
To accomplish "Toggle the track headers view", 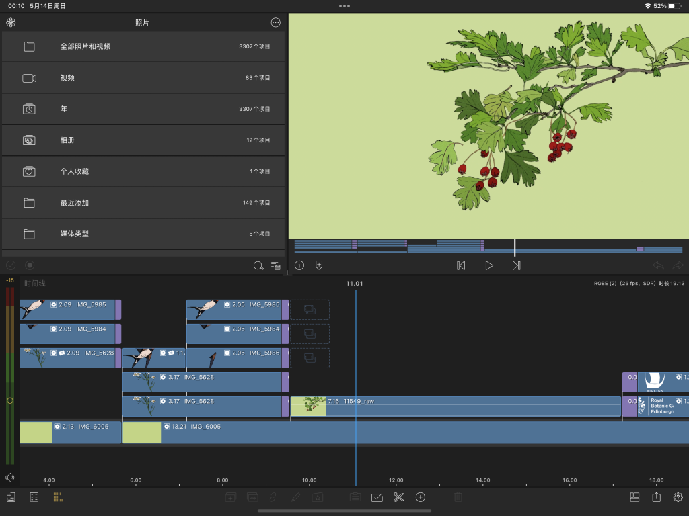I will pos(34,497).
